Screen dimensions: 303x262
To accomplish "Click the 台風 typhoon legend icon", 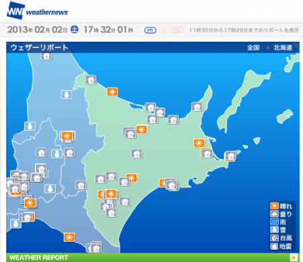I will (274, 238).
